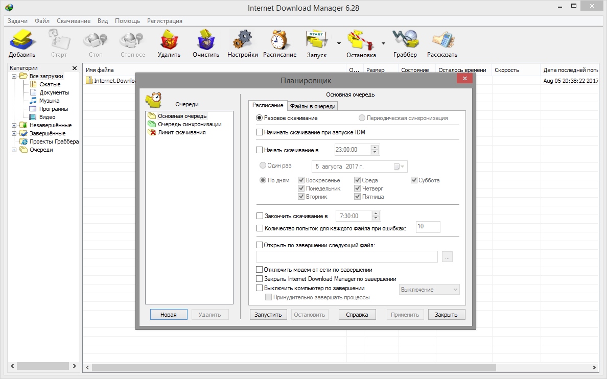The height and width of the screenshot is (379, 607).
Task: Click the Старт toolbar icon
Action: tap(59, 40)
